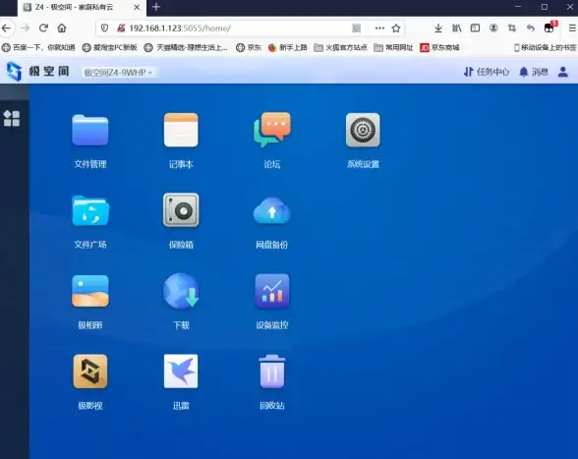This screenshot has height=459, width=578.
Task: Open the 百度一下 bookmark
Action: coord(38,47)
